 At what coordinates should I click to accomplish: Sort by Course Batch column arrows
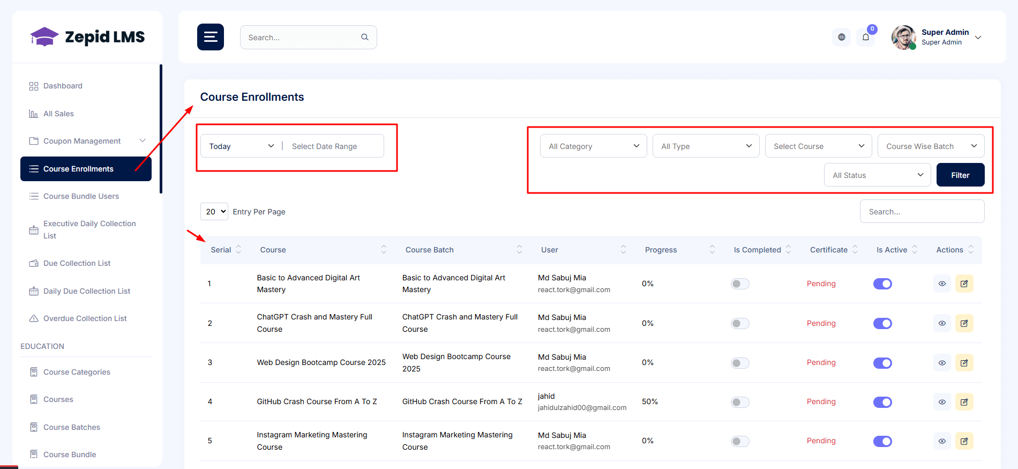point(519,250)
